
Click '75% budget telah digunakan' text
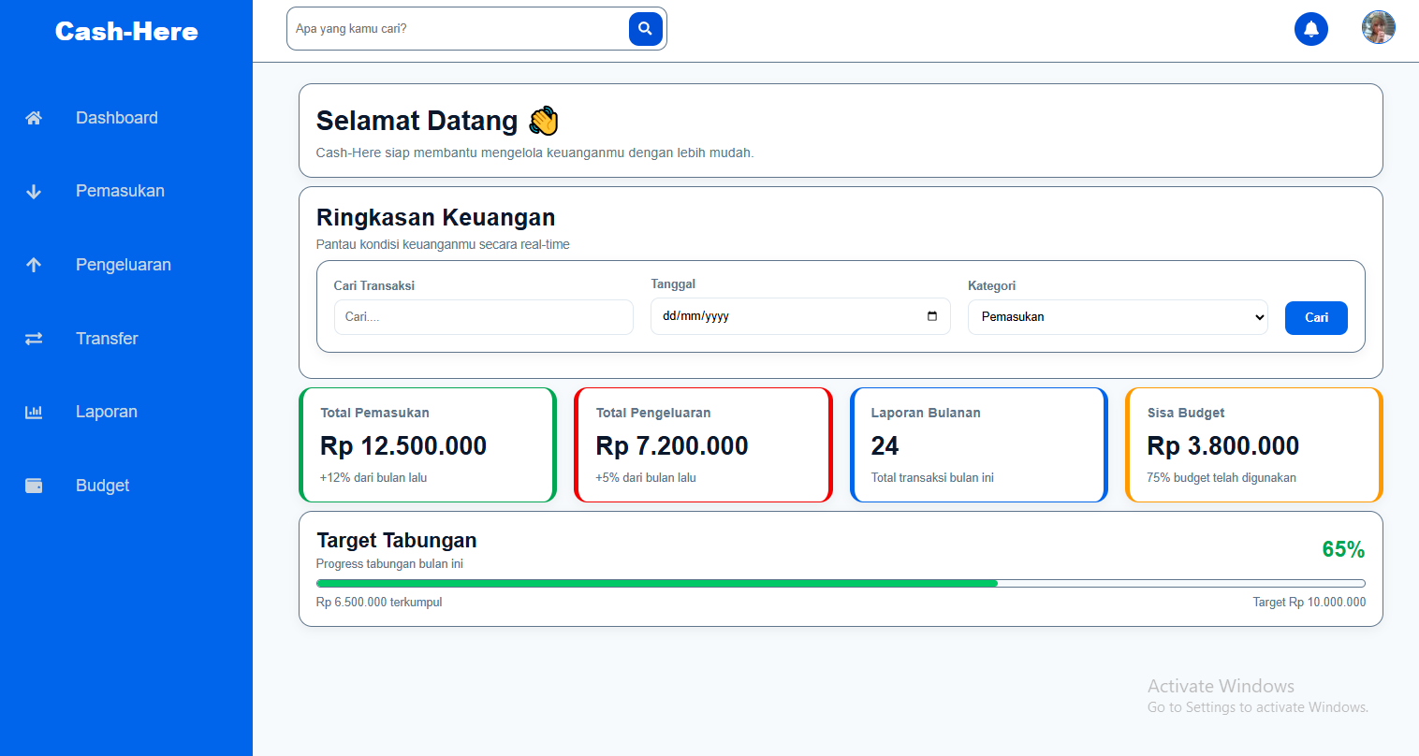[x=1222, y=478]
